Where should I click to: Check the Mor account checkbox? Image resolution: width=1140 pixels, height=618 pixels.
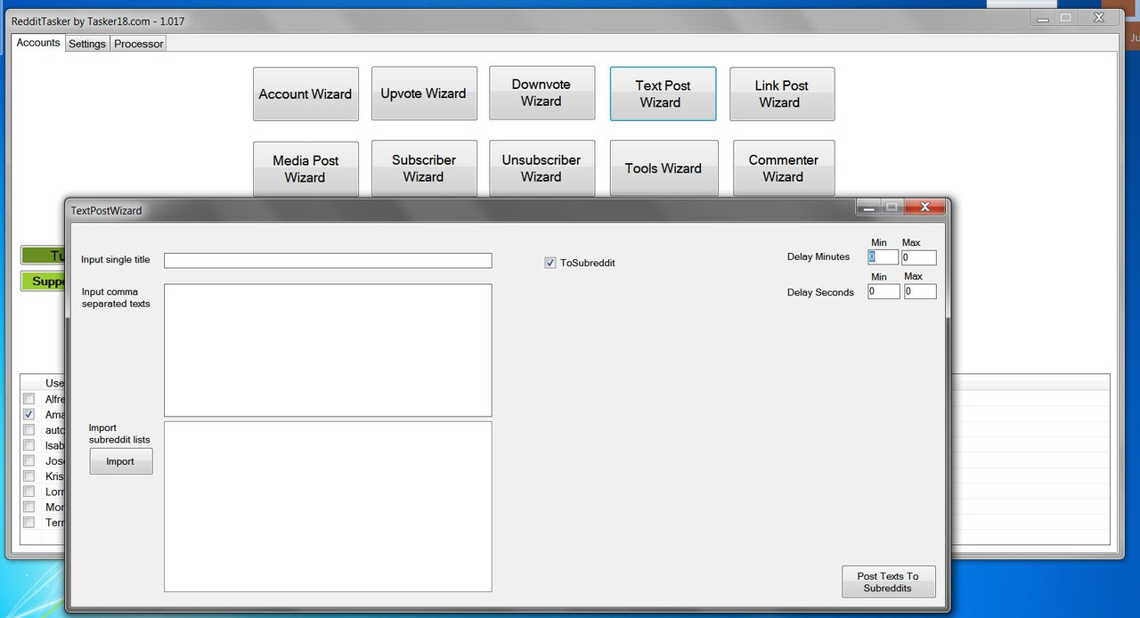pyautogui.click(x=28, y=507)
